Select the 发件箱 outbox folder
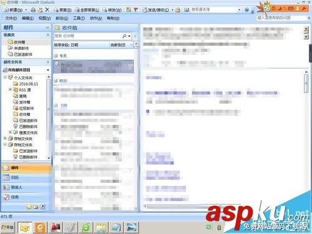312x234 pixels. pos(22,102)
